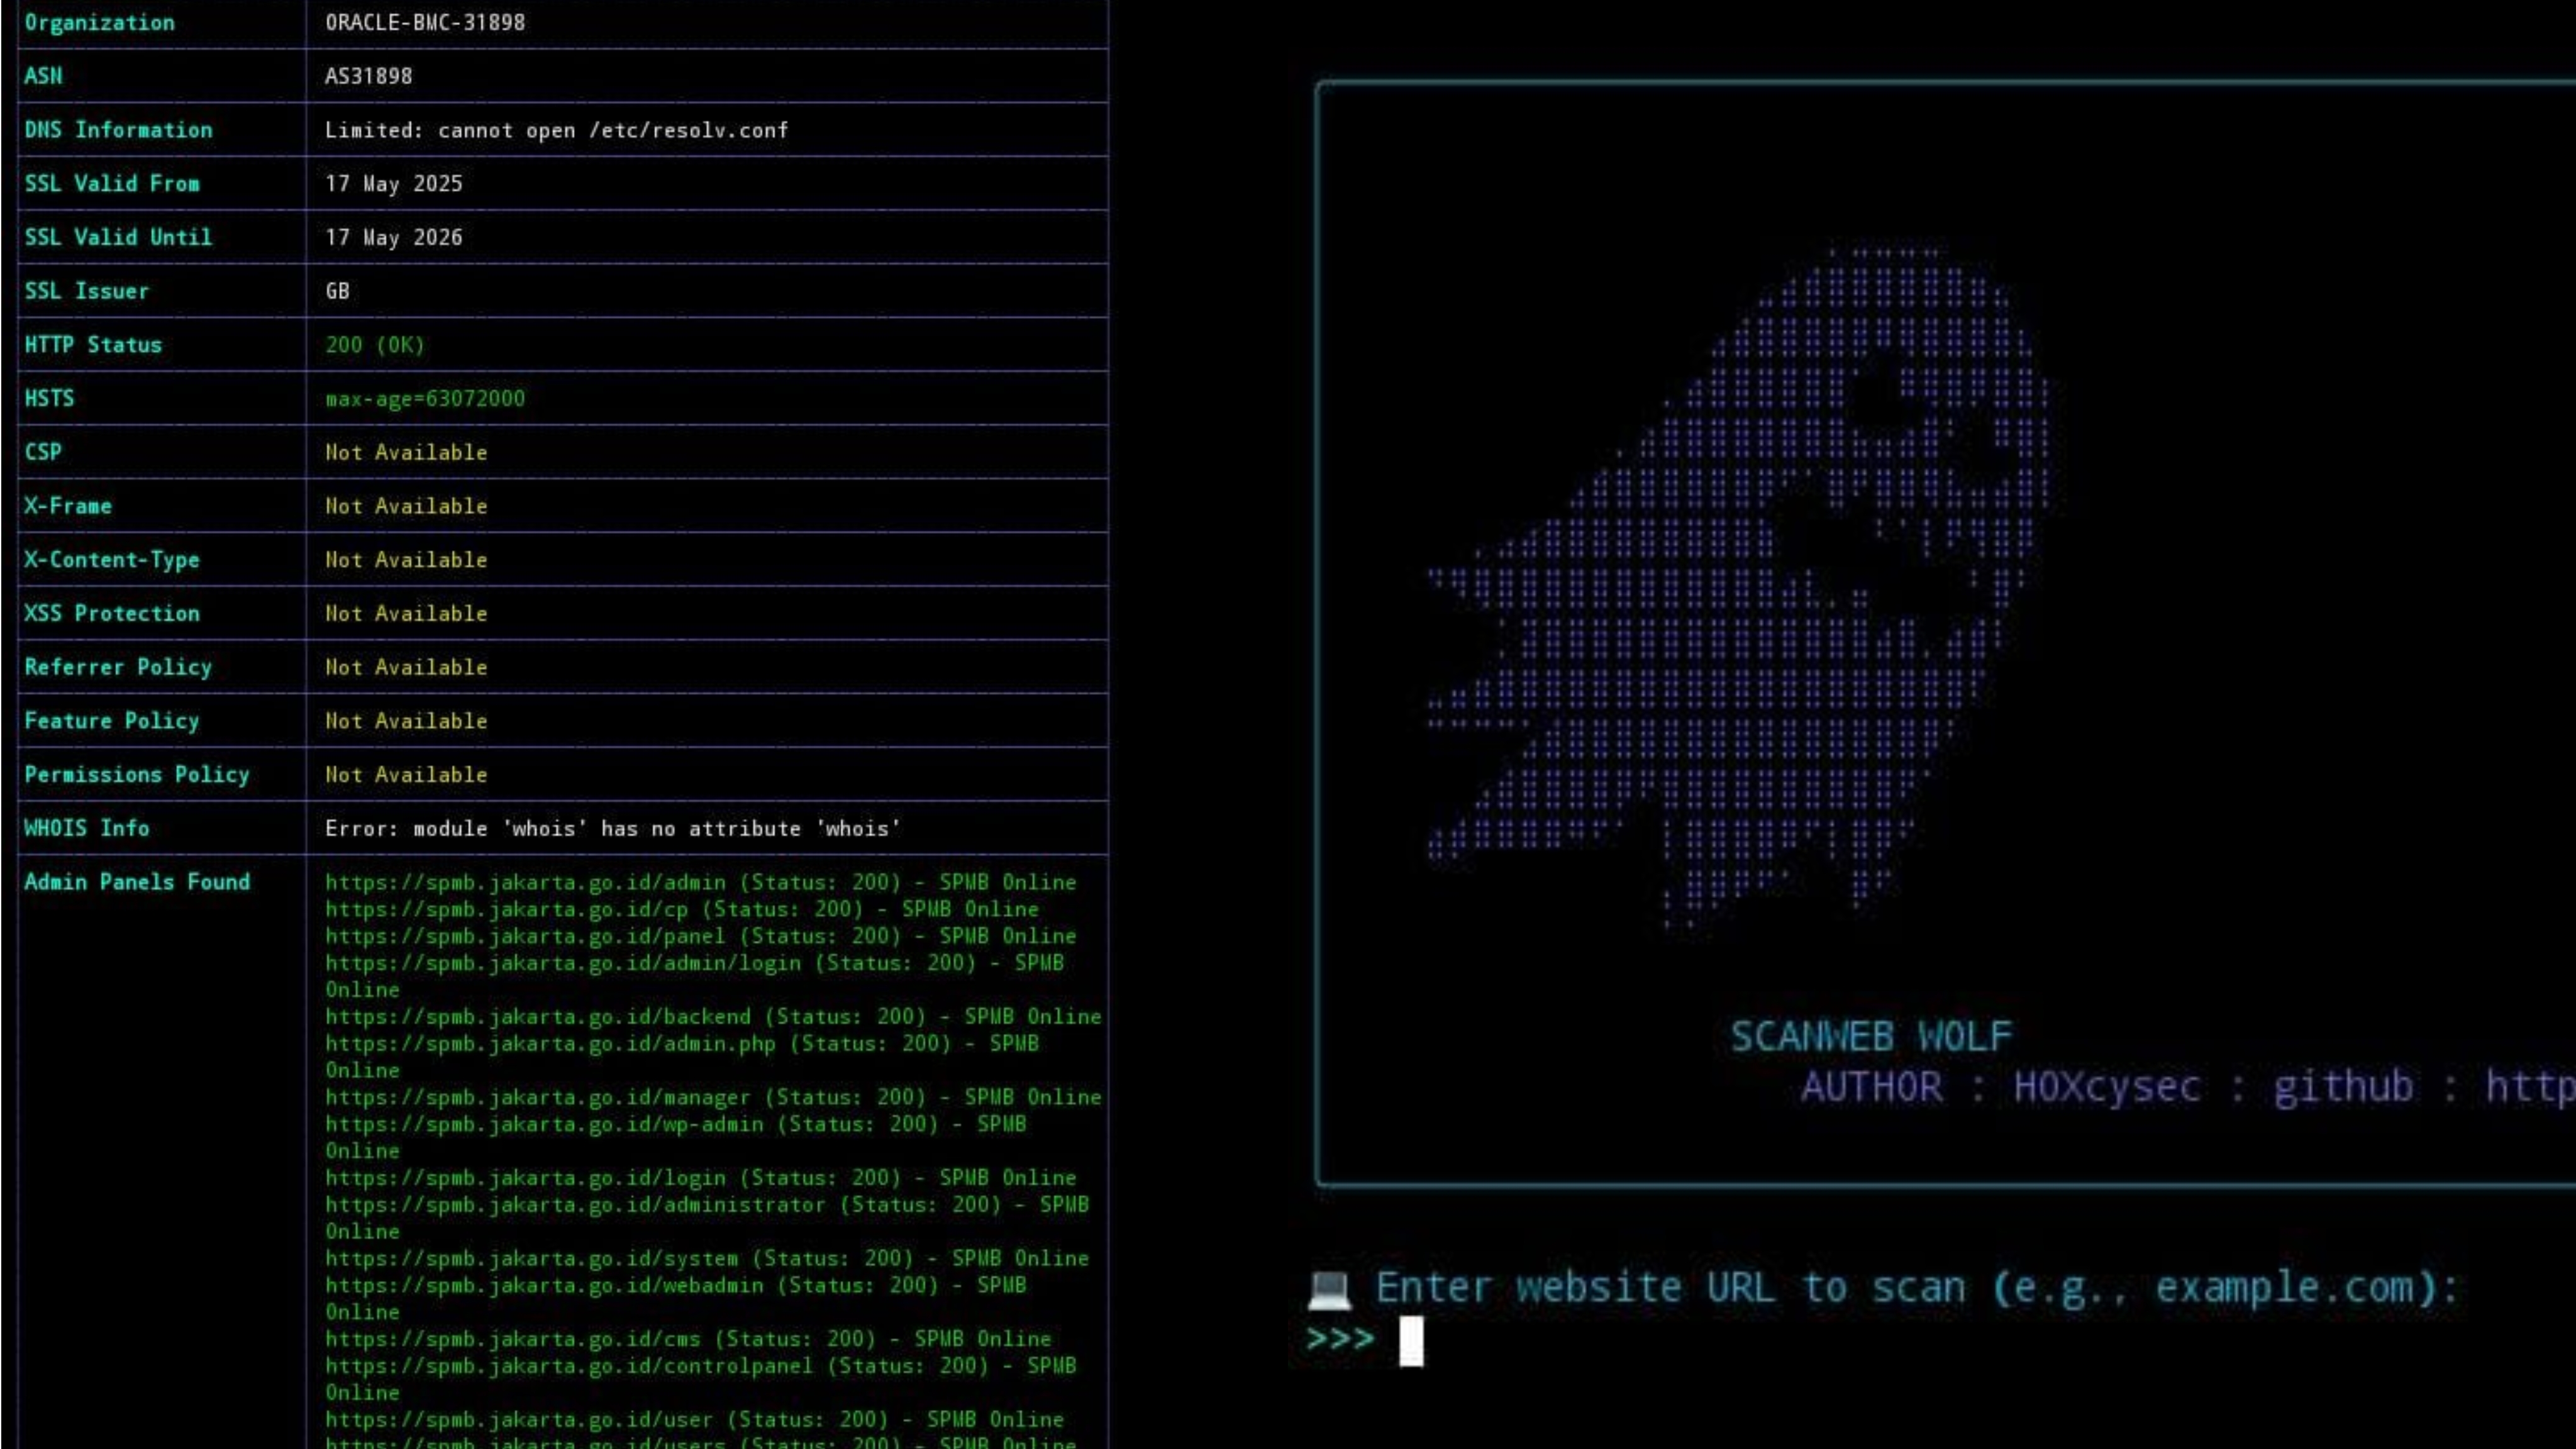2576x1449 pixels.
Task: Click the SCANWEB WOLF title text
Action: point(1870,1037)
